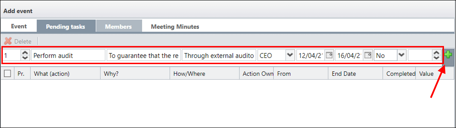Decrease Value with the down stepper arrow
456x128 pixels.
click(x=436, y=58)
